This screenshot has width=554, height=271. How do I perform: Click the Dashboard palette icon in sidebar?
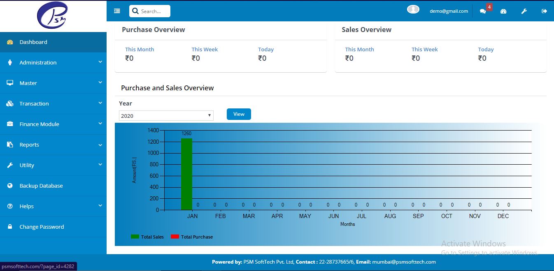coord(10,42)
